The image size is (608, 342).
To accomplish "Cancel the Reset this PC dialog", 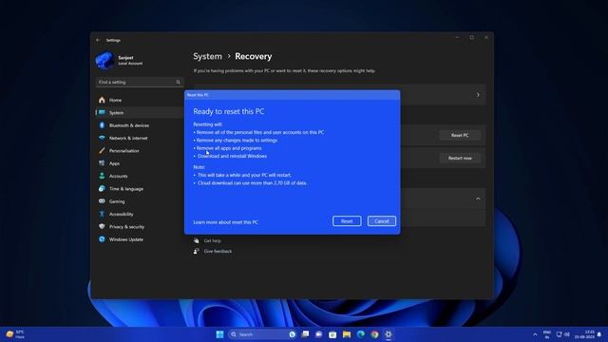I will tap(382, 221).
